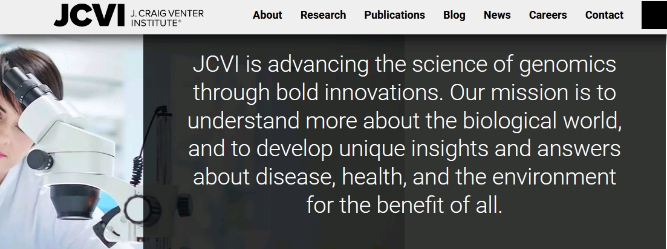667x249 pixels.
Task: Click the black button beside Contact
Action: coord(654,15)
